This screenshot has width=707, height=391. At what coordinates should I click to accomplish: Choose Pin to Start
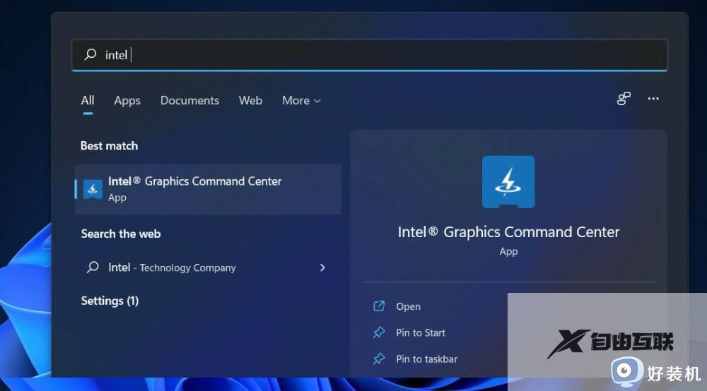tap(420, 332)
